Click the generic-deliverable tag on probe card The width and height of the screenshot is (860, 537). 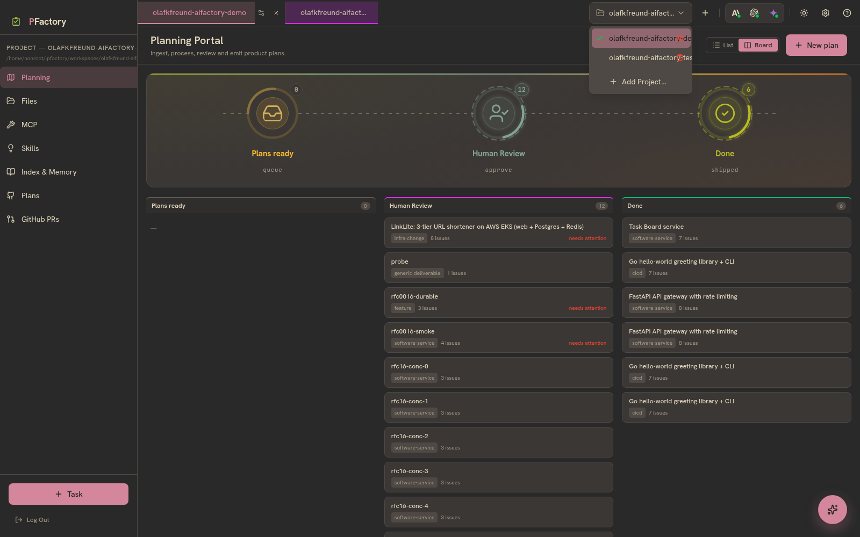point(417,273)
